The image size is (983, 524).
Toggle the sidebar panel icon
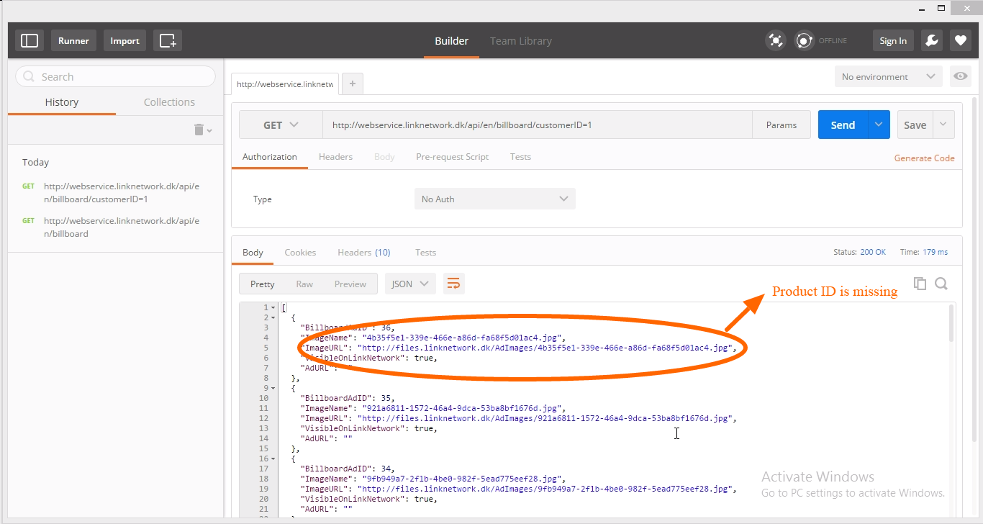point(30,40)
